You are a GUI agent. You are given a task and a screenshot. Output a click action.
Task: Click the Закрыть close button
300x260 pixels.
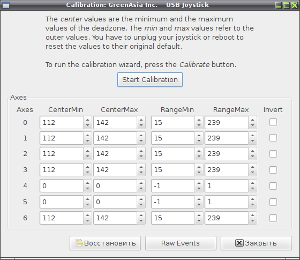(x=256, y=243)
